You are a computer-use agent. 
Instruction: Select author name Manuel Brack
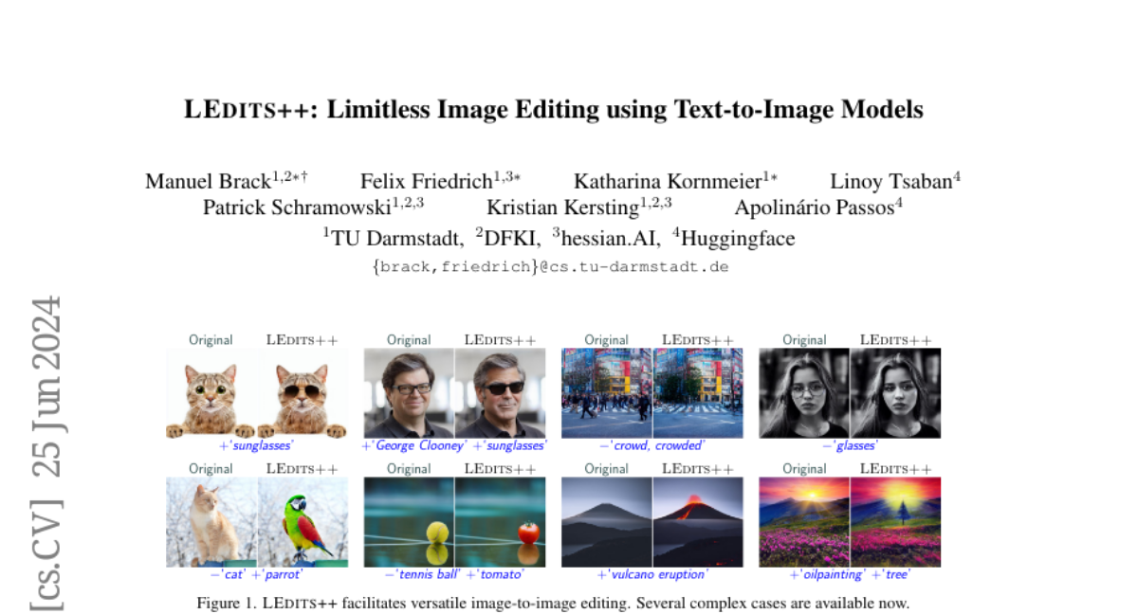click(x=208, y=181)
